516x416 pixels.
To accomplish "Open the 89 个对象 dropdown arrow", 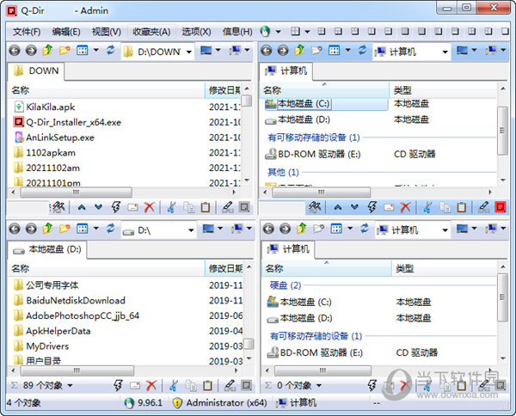I will (70, 385).
